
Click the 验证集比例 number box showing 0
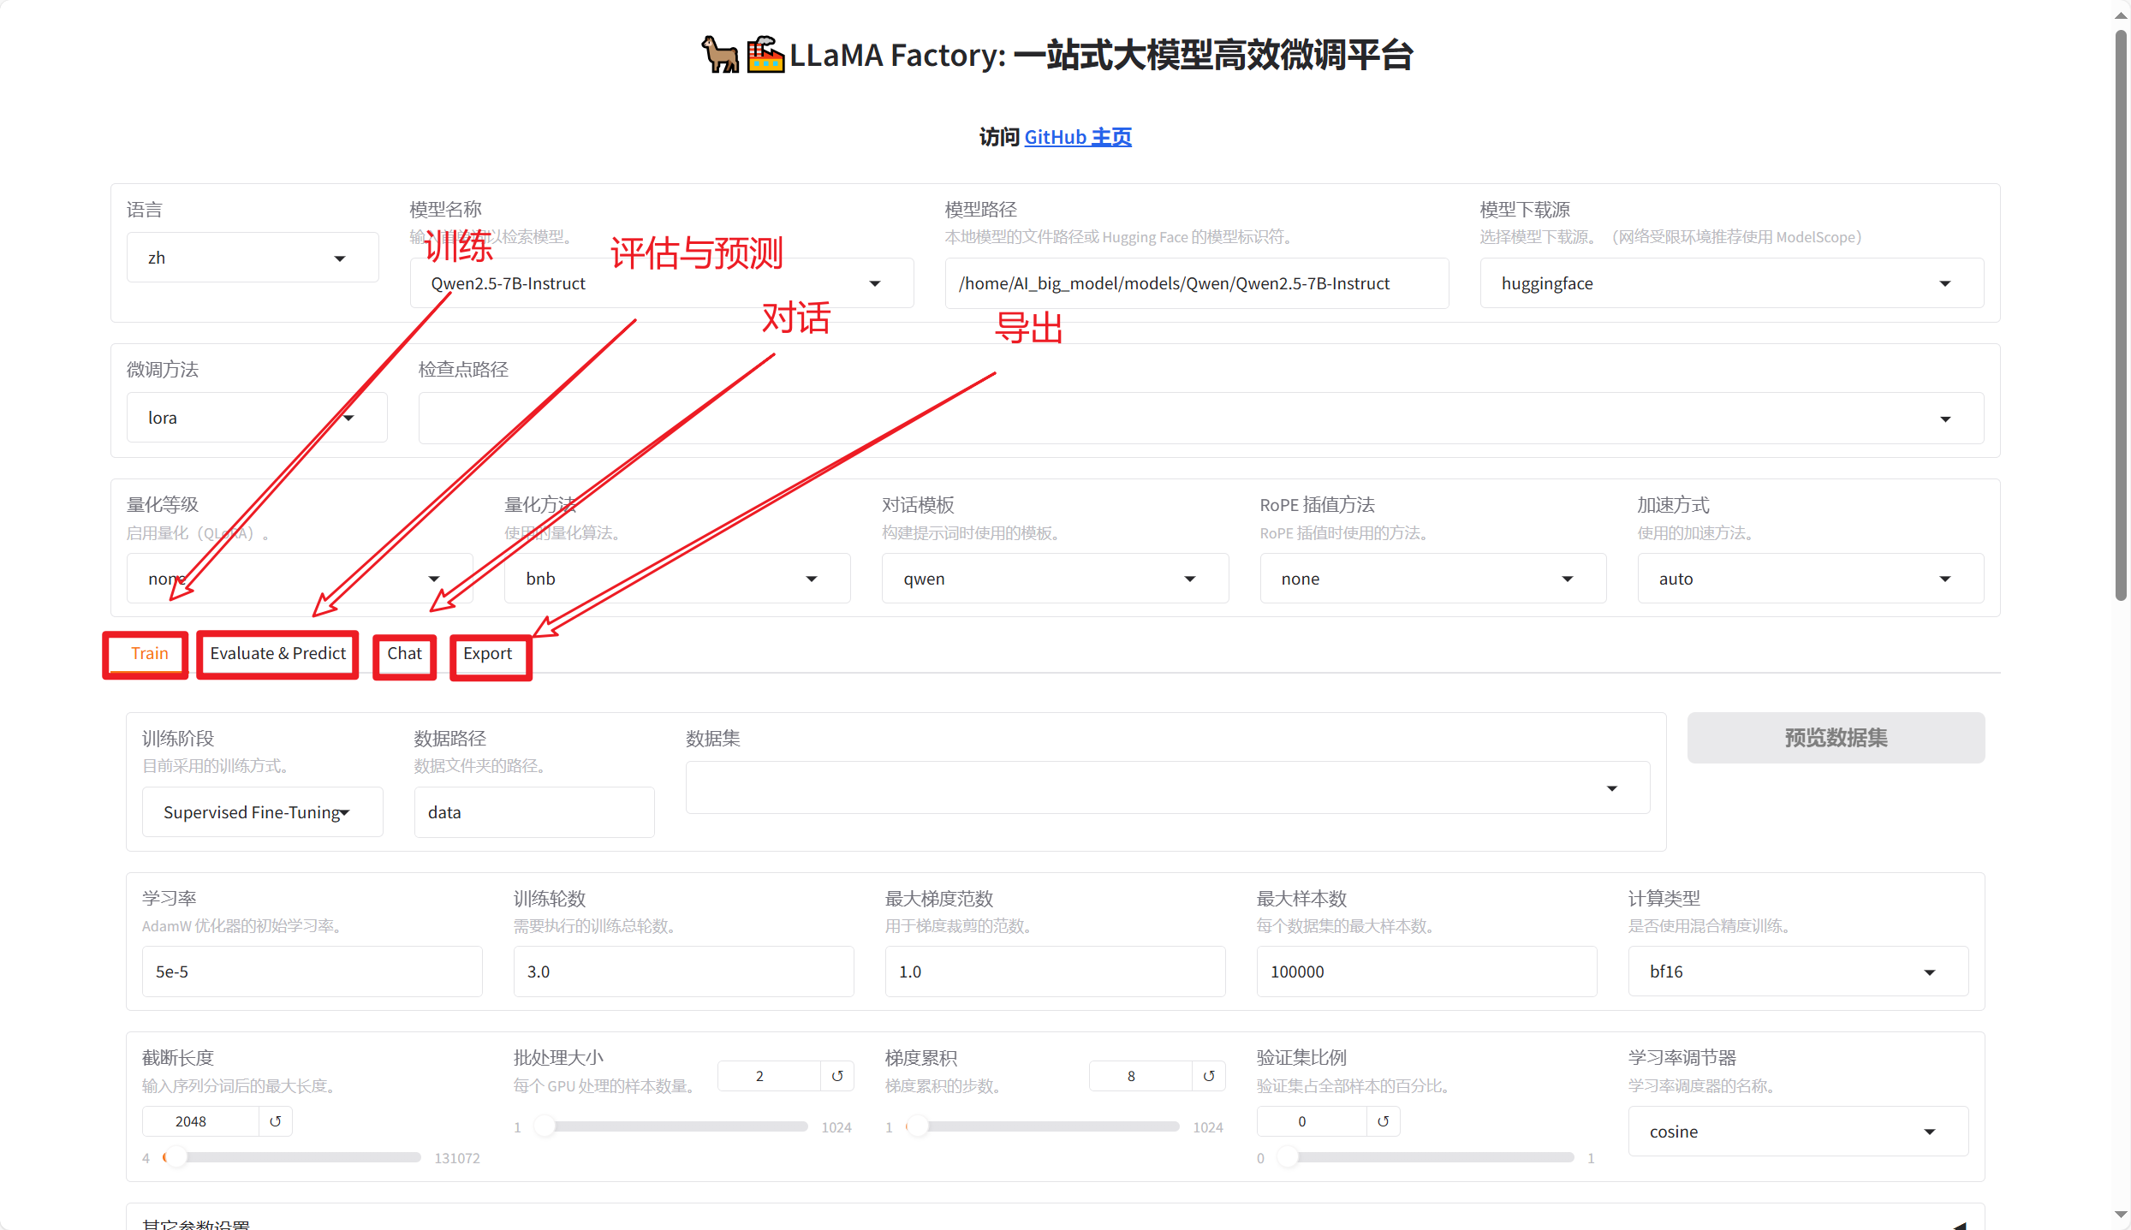pyautogui.click(x=1311, y=1121)
